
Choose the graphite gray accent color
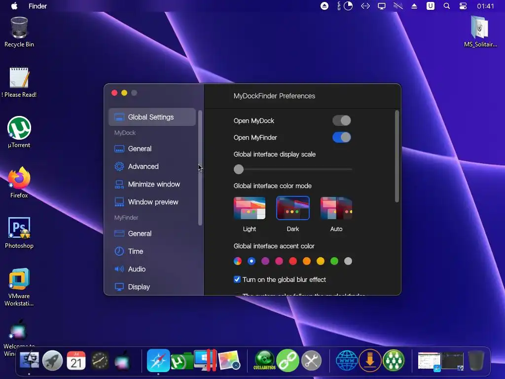click(348, 261)
